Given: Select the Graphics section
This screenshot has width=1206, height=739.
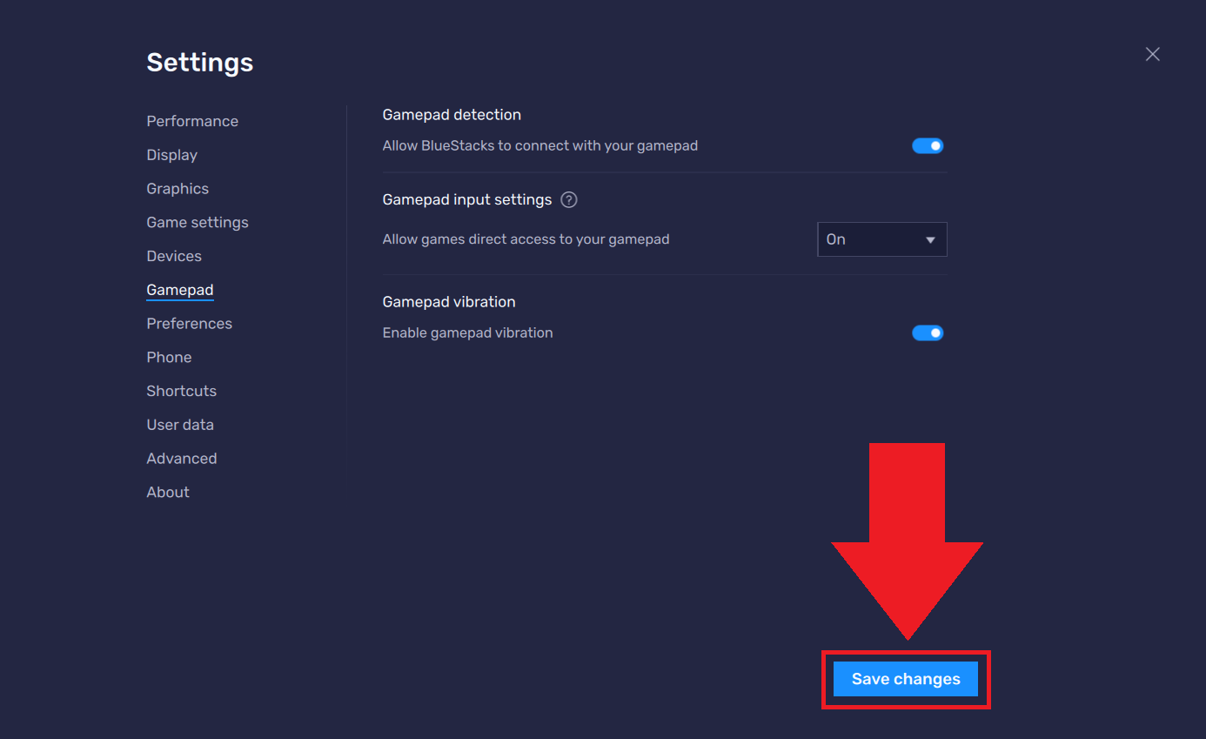Looking at the screenshot, I should tap(178, 188).
